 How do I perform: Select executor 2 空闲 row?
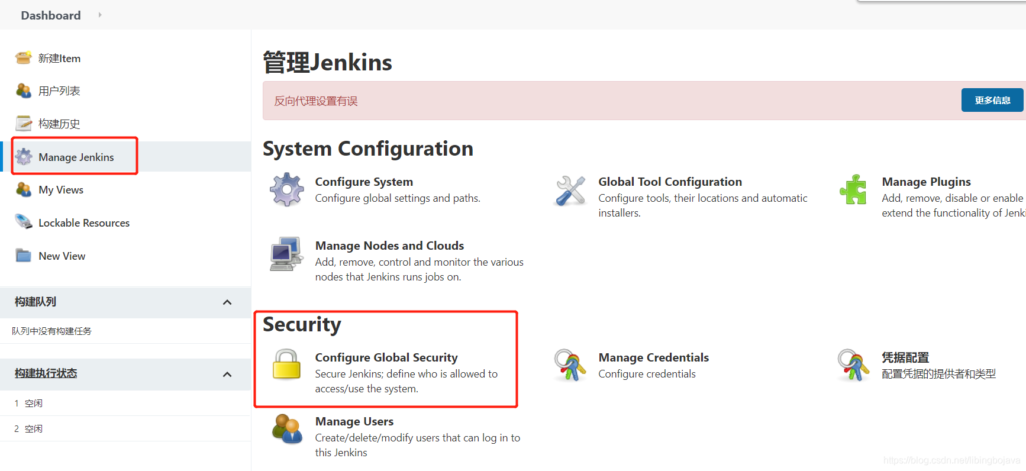(125, 428)
